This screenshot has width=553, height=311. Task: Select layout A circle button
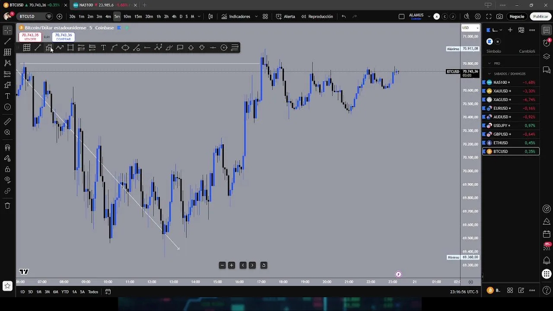[x=436, y=16]
